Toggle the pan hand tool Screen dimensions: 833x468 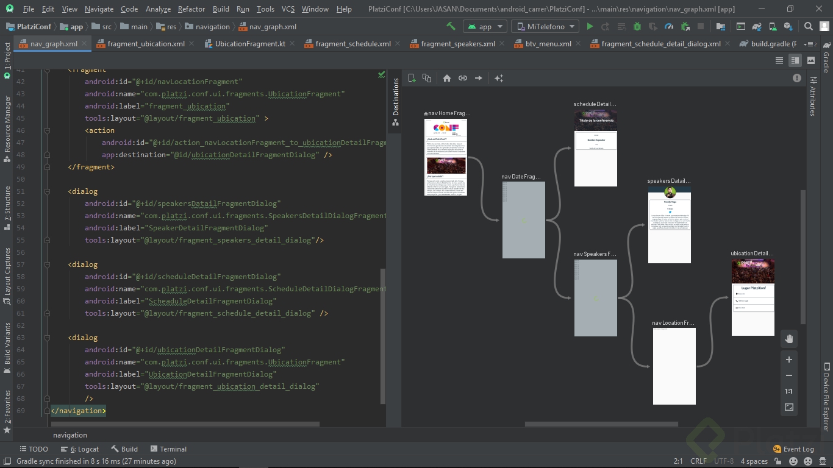(x=789, y=339)
